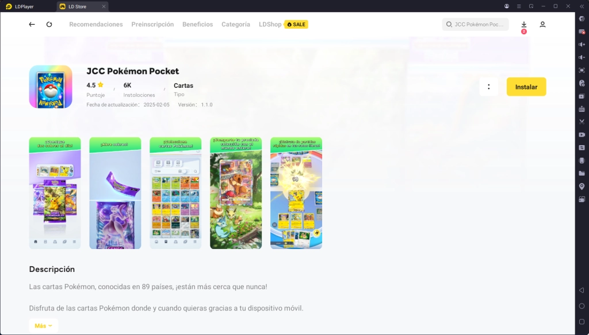Viewport: 589px width, 335px height.
Task: Click the search magnifier icon
Action: (449, 24)
